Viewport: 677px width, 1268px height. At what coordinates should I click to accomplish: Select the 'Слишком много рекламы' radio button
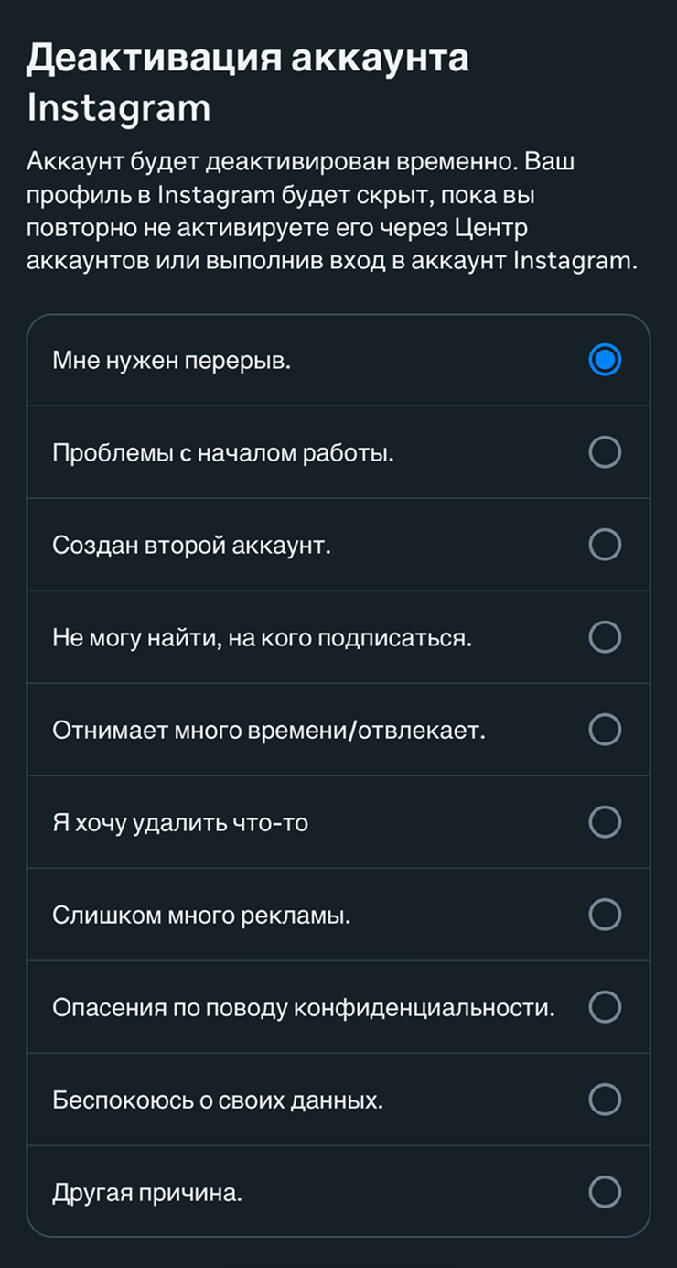[x=605, y=915]
